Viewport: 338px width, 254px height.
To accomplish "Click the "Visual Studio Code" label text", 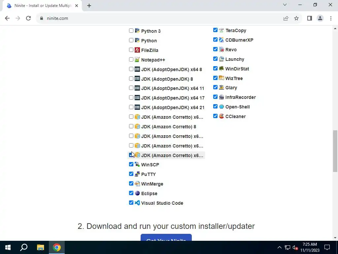I will coord(162,203).
